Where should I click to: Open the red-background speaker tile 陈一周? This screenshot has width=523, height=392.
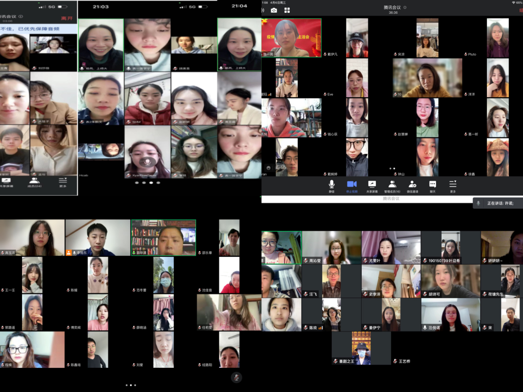[x=291, y=37]
